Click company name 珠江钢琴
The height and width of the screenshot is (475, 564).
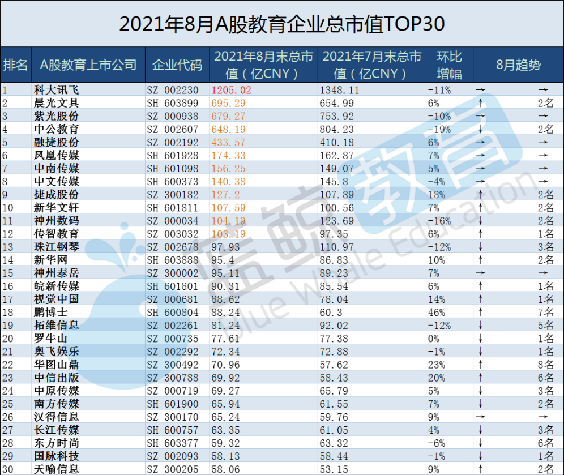click(x=56, y=247)
